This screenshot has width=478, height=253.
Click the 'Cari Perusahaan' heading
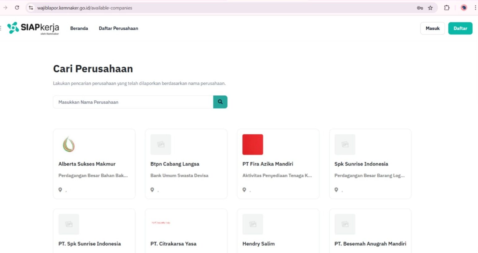tap(93, 69)
